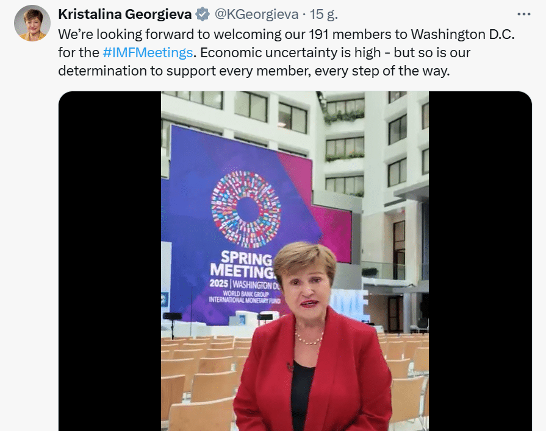The width and height of the screenshot is (546, 431).
Task: Click the right black bar of video
Action: [x=480, y=261]
